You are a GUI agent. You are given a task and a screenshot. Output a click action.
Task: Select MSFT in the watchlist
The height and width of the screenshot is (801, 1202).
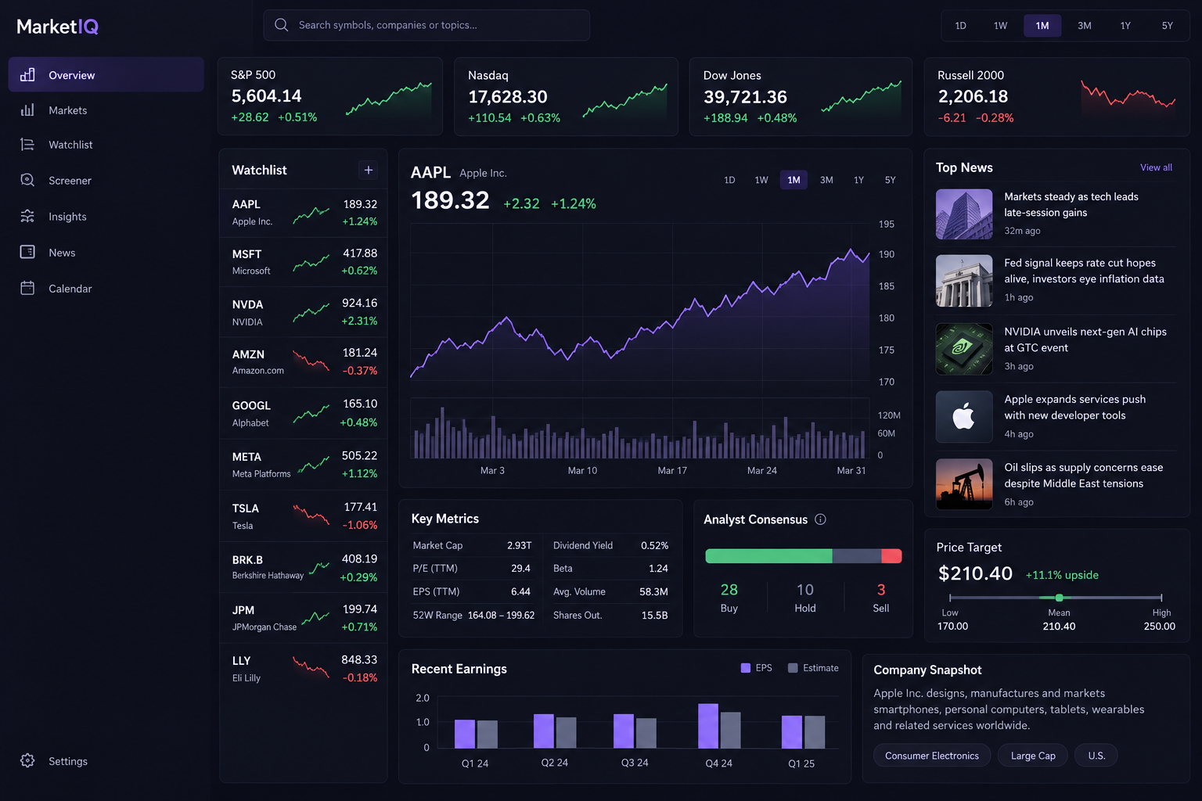304,262
